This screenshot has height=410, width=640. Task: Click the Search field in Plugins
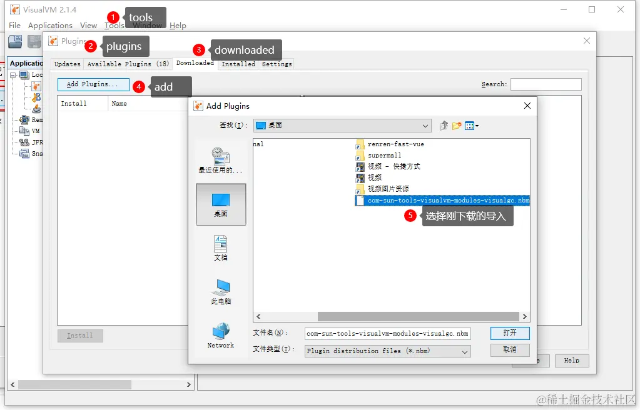[546, 84]
